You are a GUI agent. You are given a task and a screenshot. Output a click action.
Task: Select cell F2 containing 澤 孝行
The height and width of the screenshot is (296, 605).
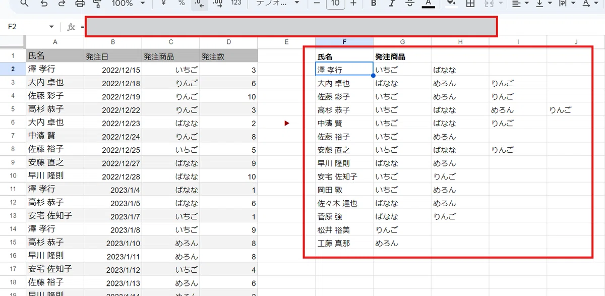[x=344, y=70]
